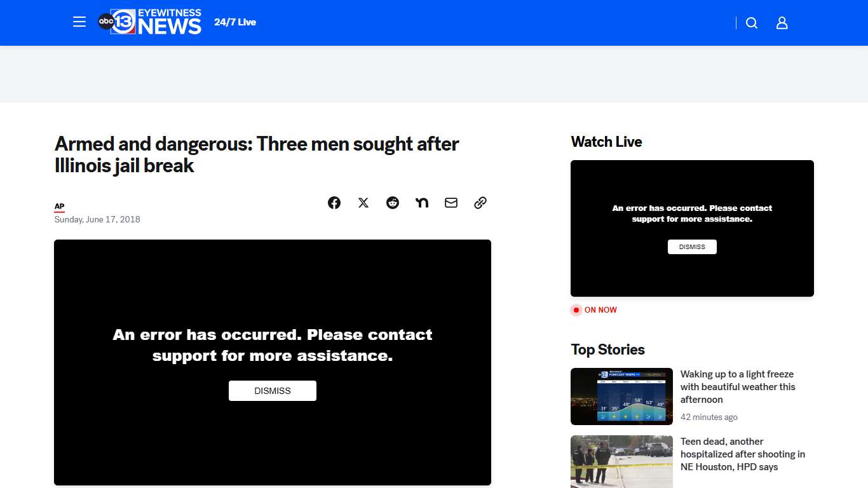Open the weather forecast thumbnail
The width and height of the screenshot is (868, 488).
(x=621, y=396)
